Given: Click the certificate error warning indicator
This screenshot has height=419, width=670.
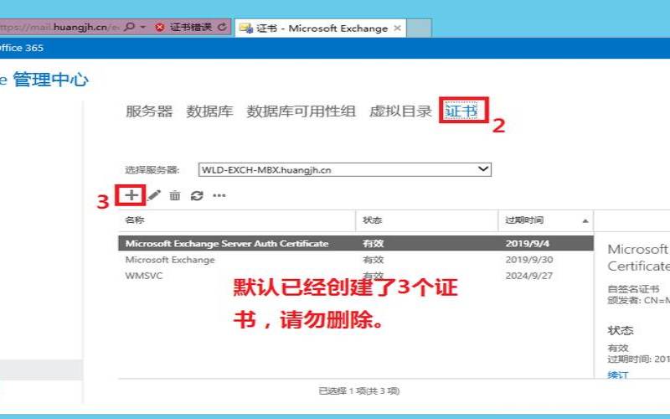Looking at the screenshot, I should coord(184,27).
